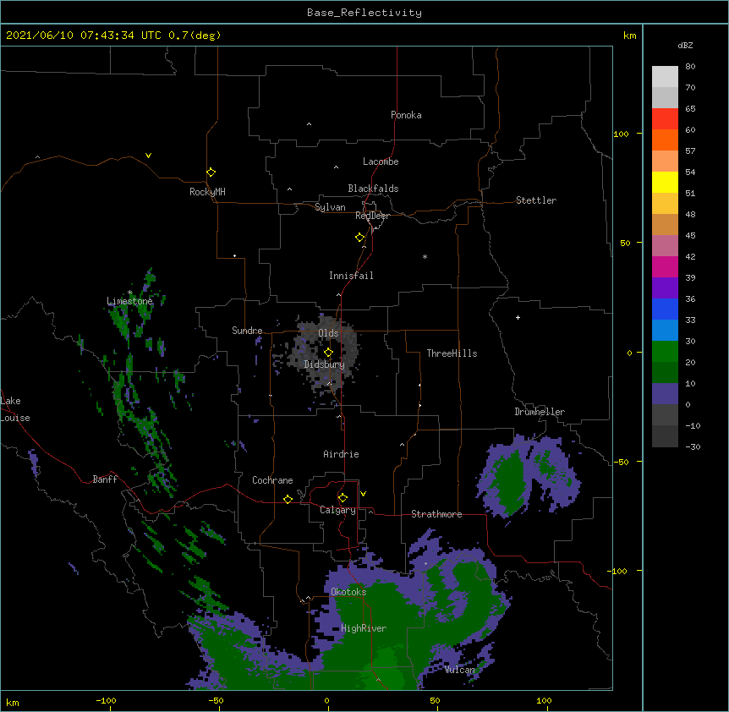
Task: Click the dBZ legend heading
Action: pyautogui.click(x=685, y=45)
